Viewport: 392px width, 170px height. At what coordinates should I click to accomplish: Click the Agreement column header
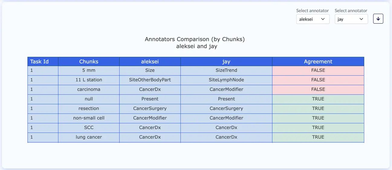(318, 61)
